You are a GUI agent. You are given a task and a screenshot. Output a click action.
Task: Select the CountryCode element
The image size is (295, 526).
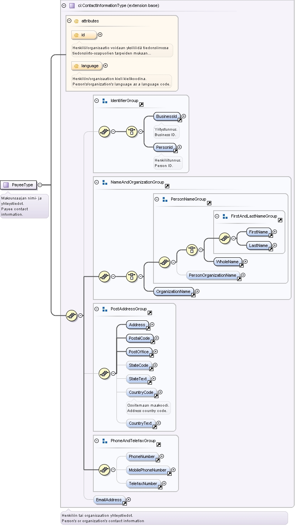coord(142,393)
